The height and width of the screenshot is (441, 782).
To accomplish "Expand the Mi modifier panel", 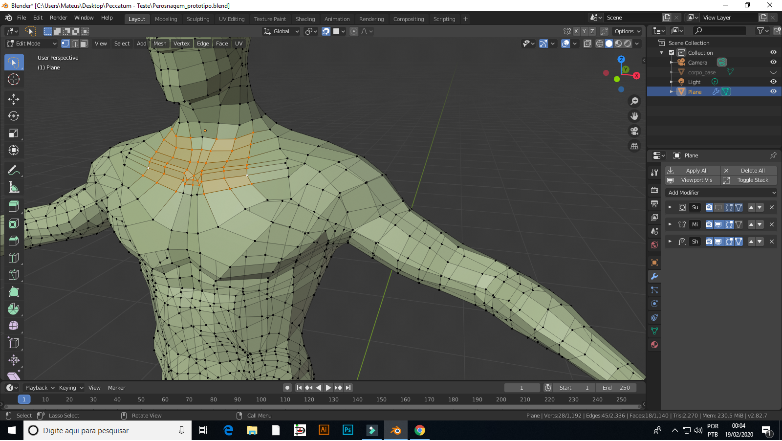I will 670,224.
